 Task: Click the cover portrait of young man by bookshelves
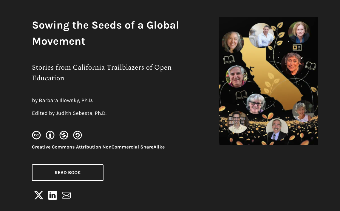pyautogui.click(x=238, y=122)
